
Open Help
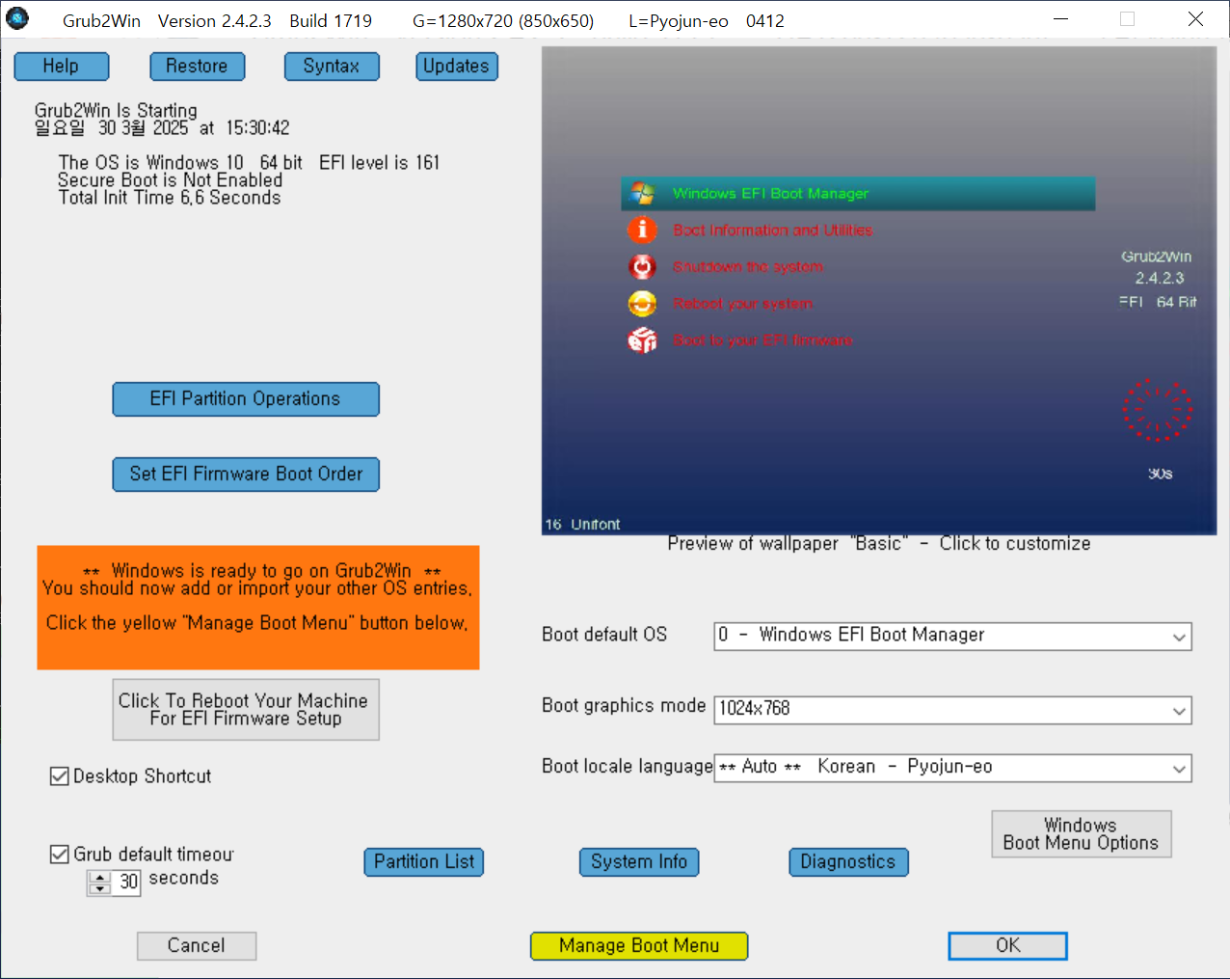(x=62, y=67)
